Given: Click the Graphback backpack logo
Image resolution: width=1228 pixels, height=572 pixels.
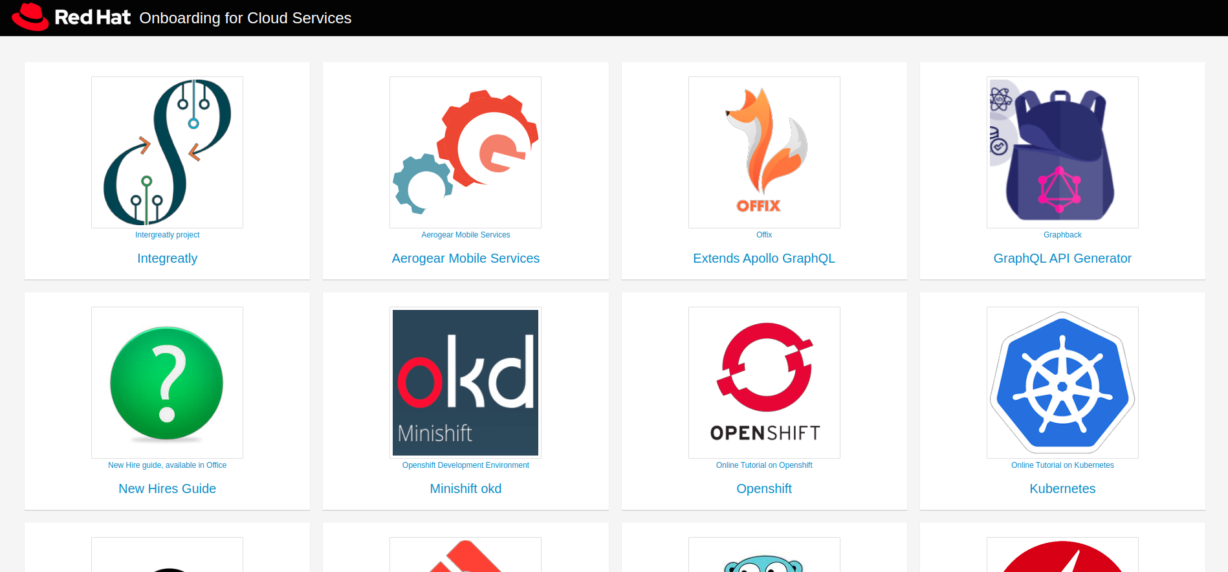Looking at the screenshot, I should tap(1062, 152).
